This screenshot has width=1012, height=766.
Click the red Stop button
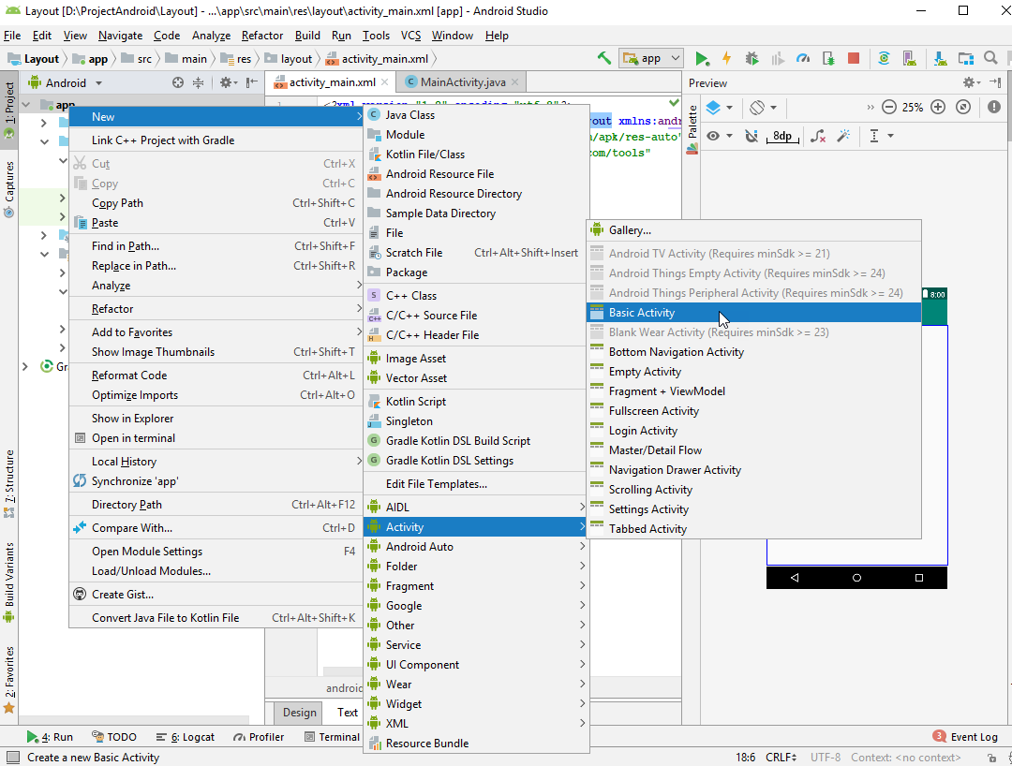click(x=854, y=59)
